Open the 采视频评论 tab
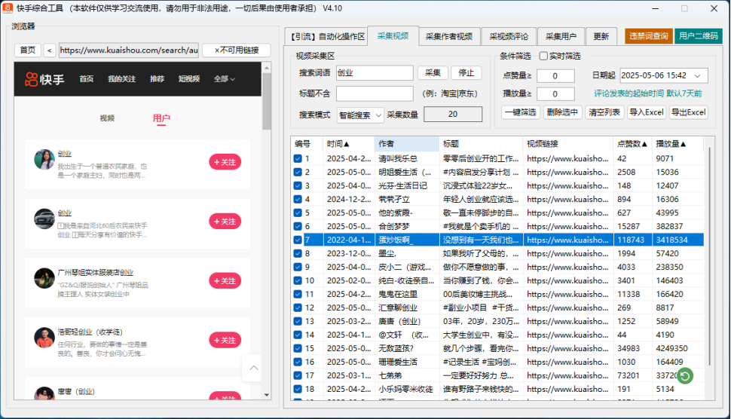Image resolution: width=731 pixels, height=419 pixels. coord(509,36)
